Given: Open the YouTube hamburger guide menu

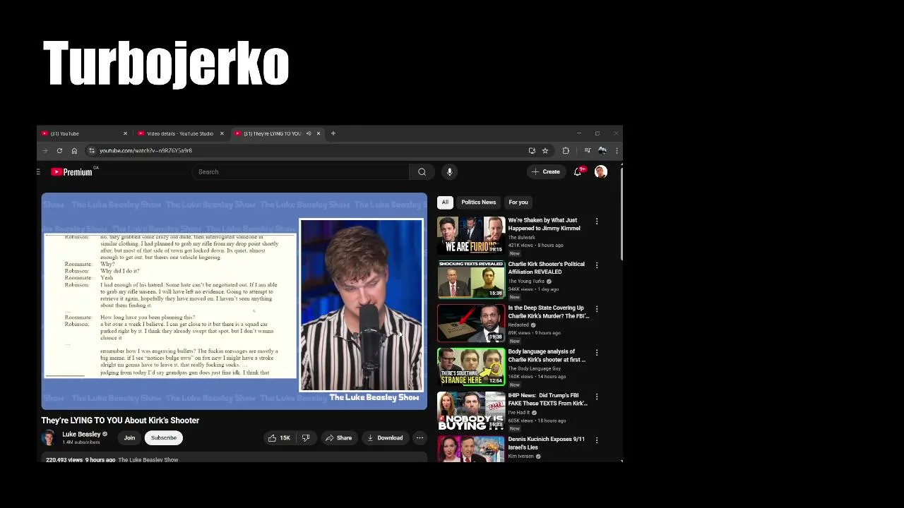Looking at the screenshot, I should click(x=38, y=171).
